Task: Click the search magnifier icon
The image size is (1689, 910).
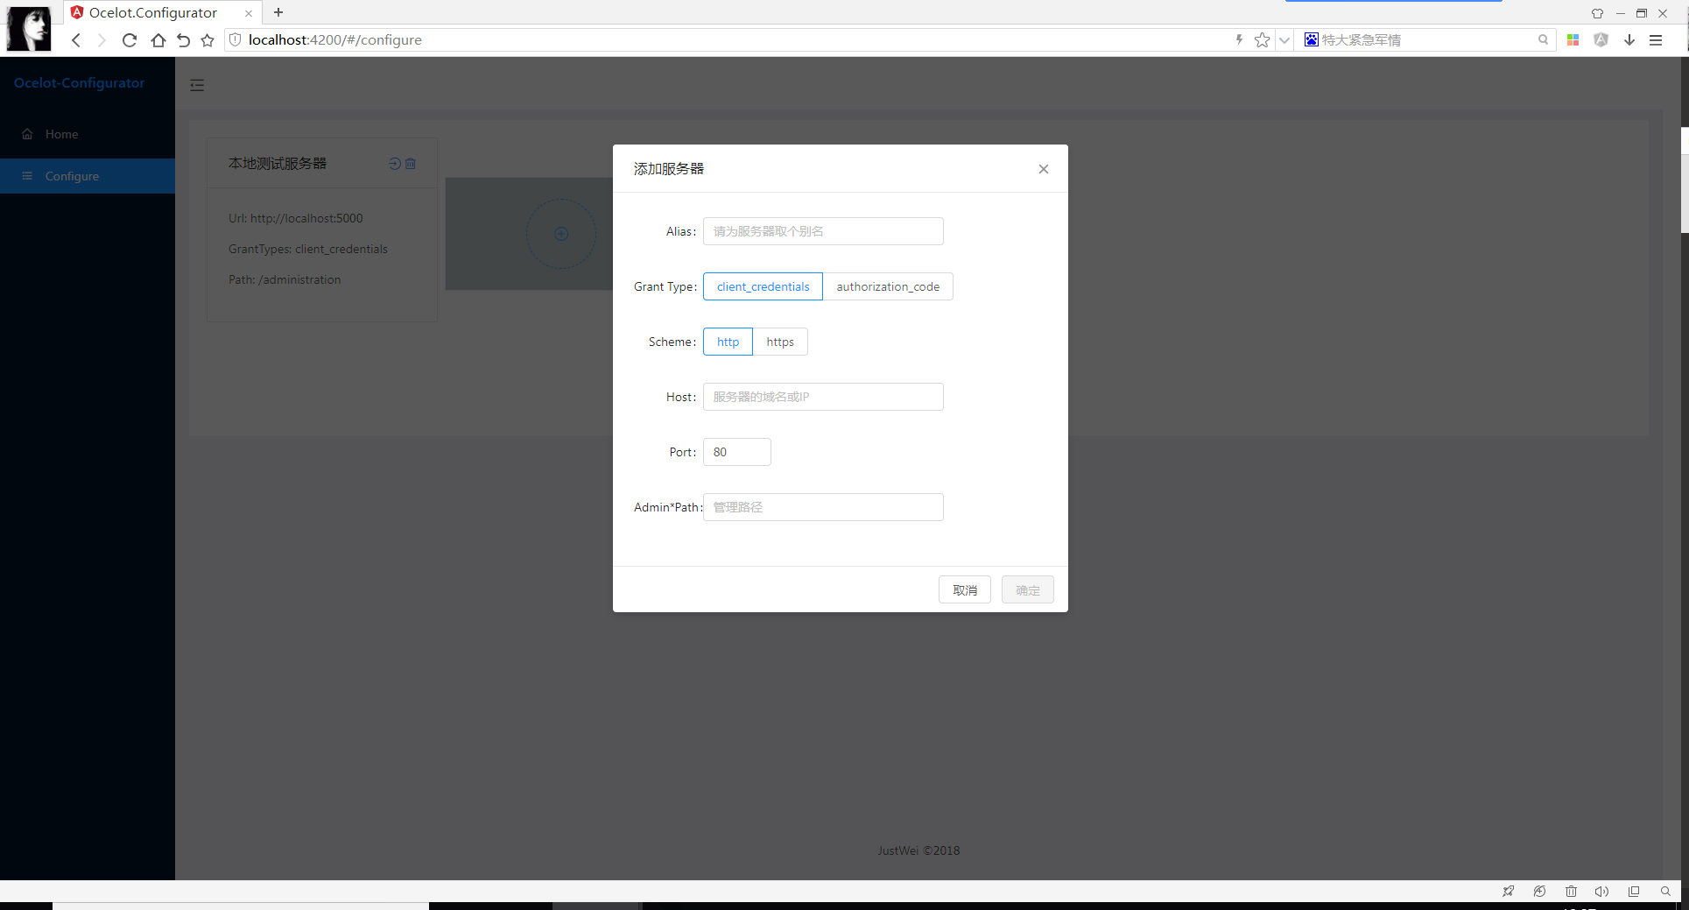Action: point(1543,39)
